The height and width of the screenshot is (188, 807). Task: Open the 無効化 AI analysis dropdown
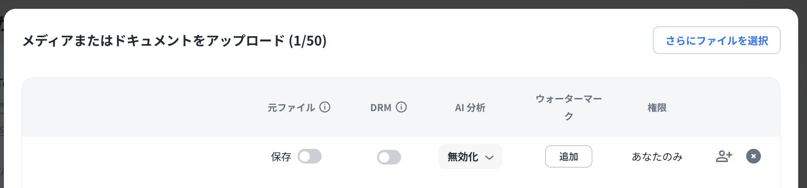tap(470, 157)
